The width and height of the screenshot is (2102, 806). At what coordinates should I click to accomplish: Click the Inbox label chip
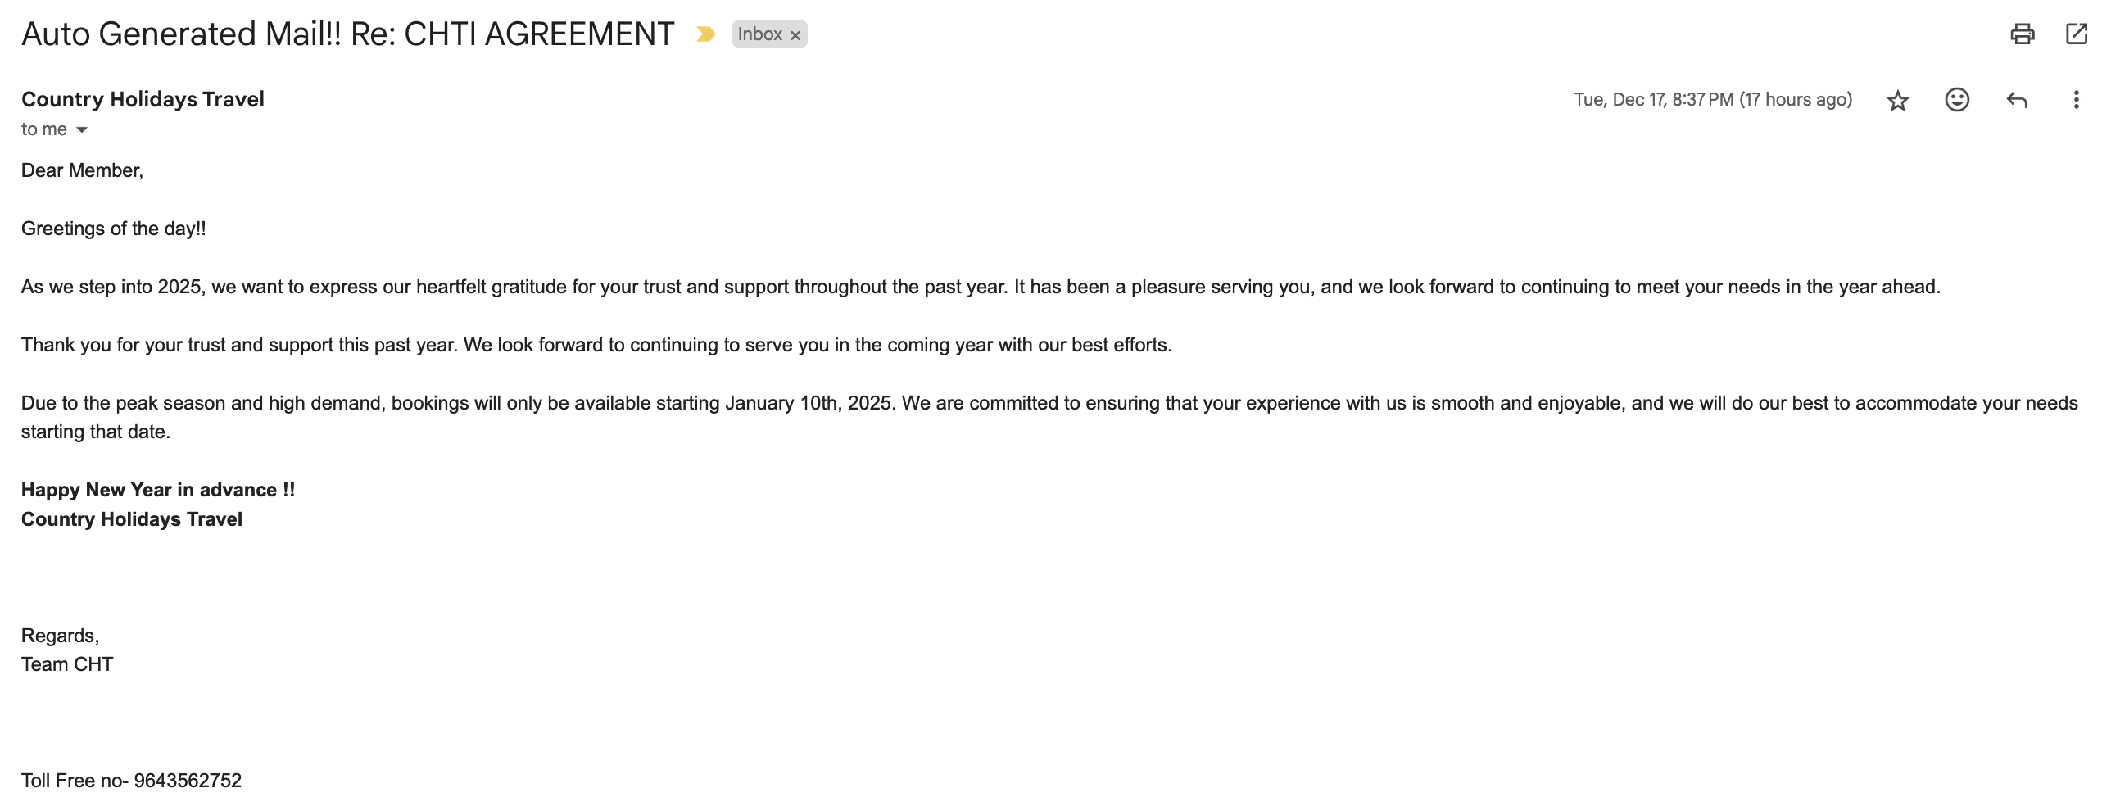[x=759, y=34]
